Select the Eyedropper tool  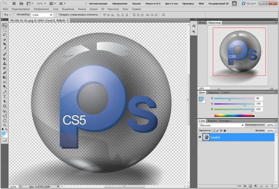5,49
